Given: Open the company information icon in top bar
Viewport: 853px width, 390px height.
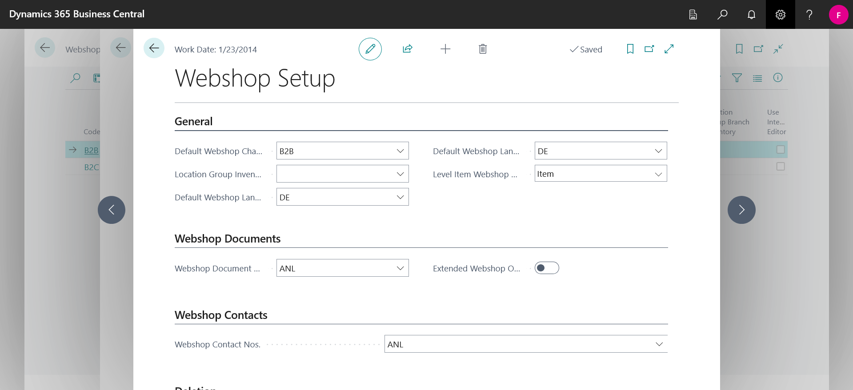Looking at the screenshot, I should coord(693,15).
